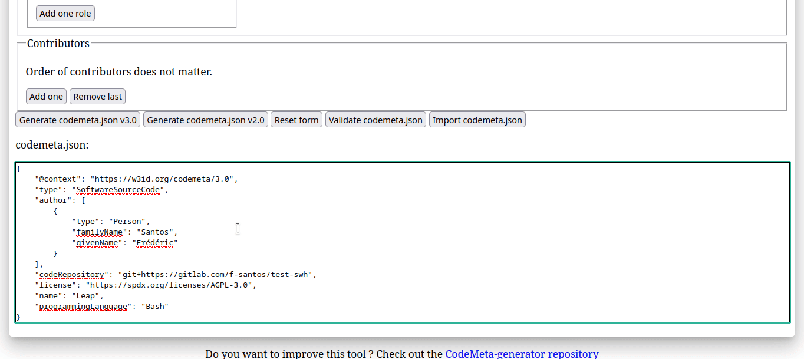Run Validate codemeta.json
The width and height of the screenshot is (804, 359).
tap(375, 119)
